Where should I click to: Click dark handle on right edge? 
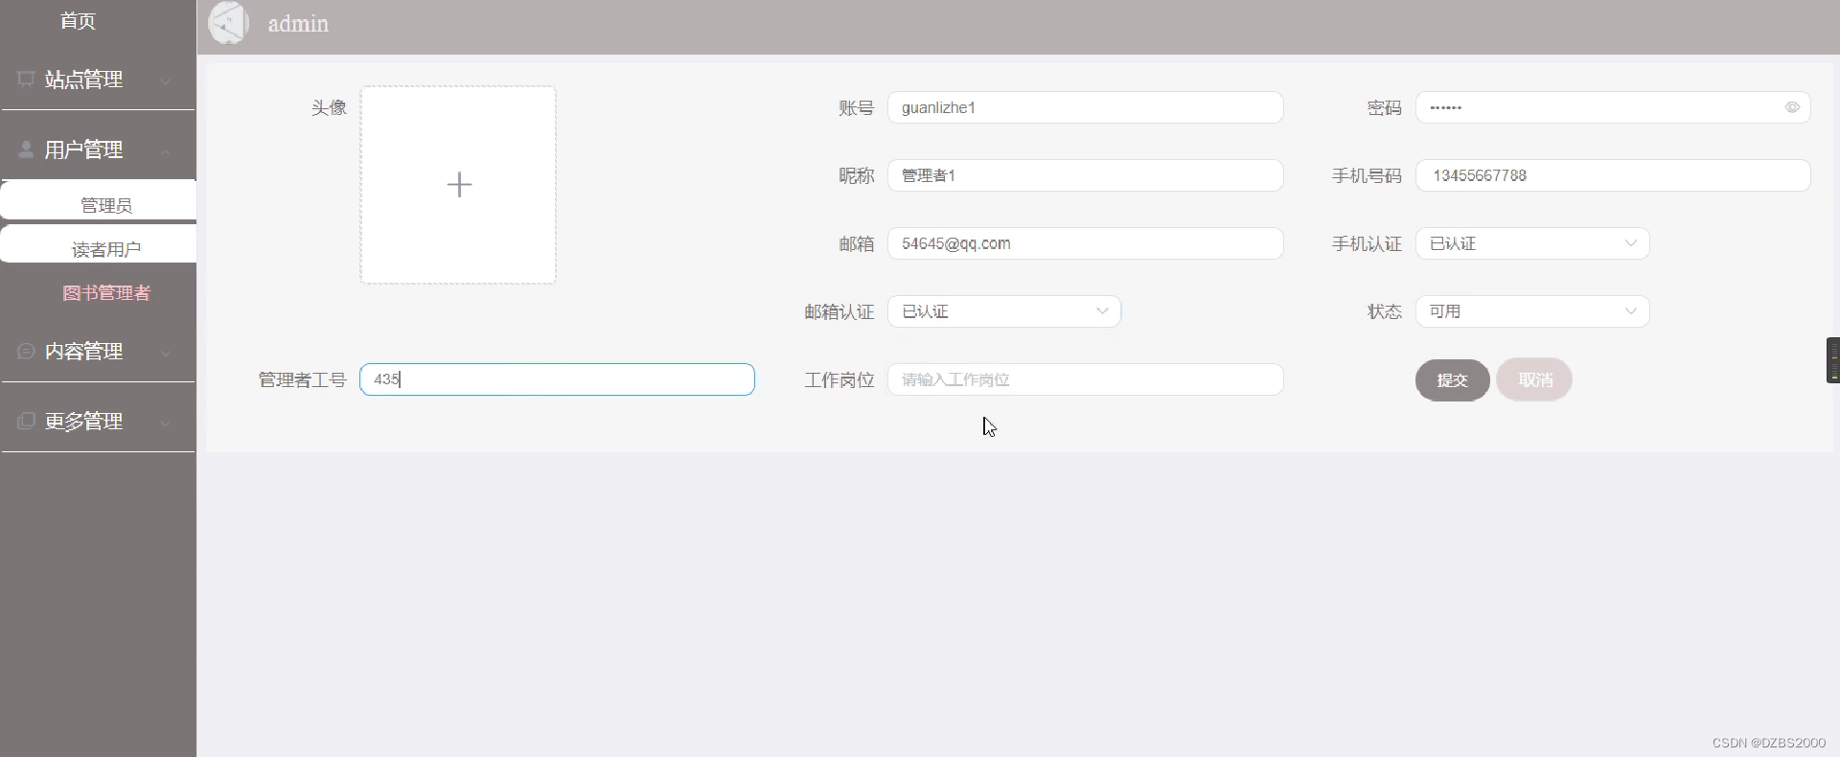[x=1833, y=360]
